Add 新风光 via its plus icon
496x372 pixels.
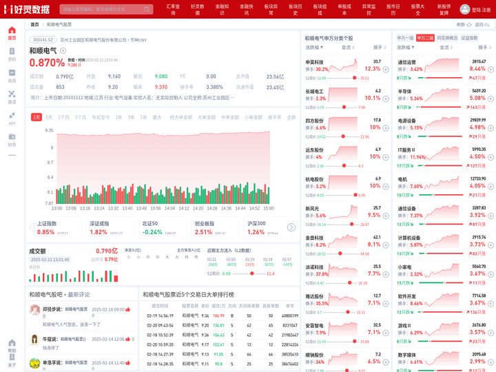[x=386, y=216]
